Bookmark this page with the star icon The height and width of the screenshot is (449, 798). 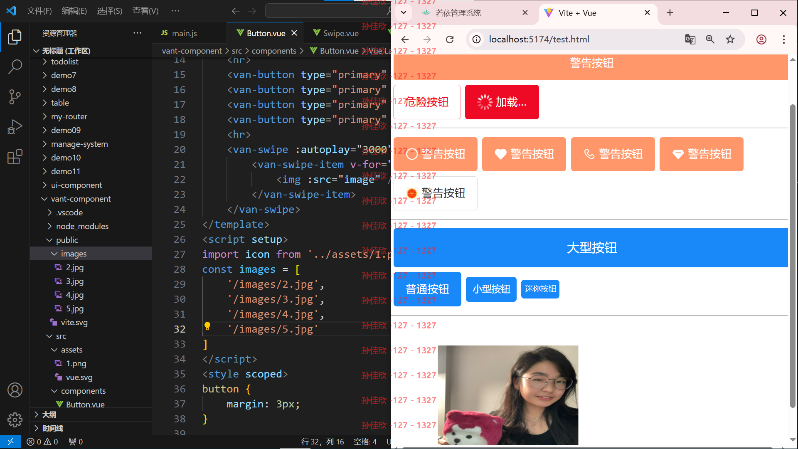pos(730,39)
